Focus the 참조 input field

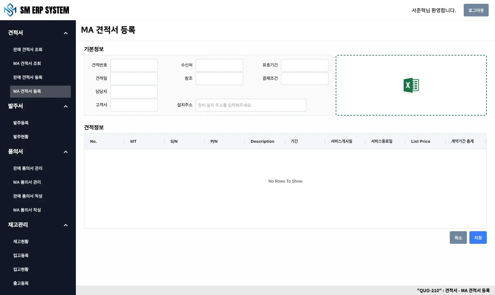coord(219,79)
